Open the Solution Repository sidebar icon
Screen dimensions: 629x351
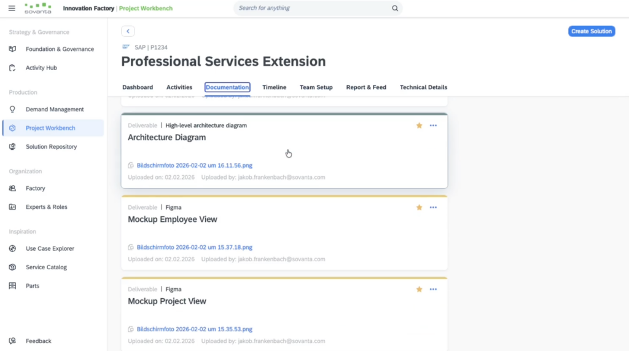click(x=12, y=147)
